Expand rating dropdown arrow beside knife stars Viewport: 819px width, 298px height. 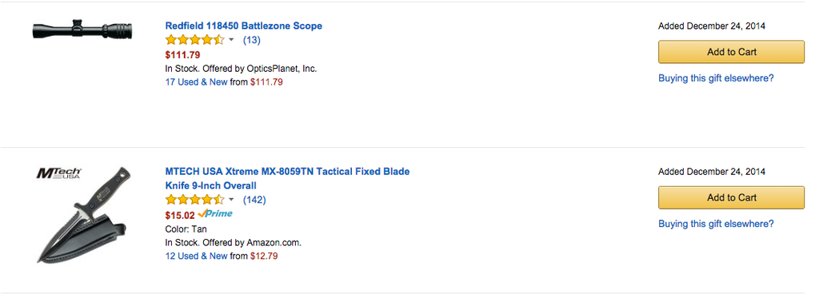(231, 200)
